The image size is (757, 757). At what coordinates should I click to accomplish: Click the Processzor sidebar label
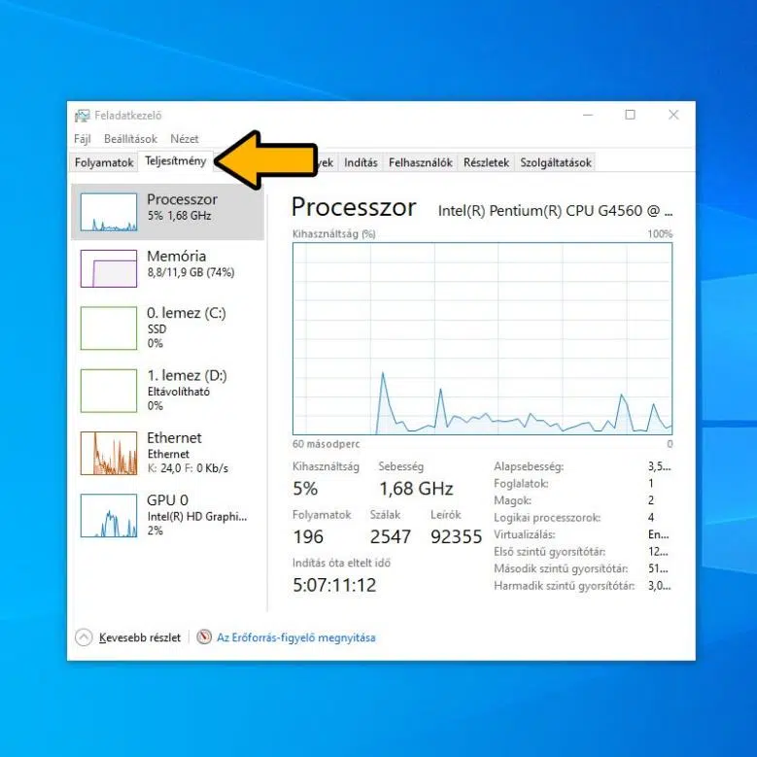182,199
